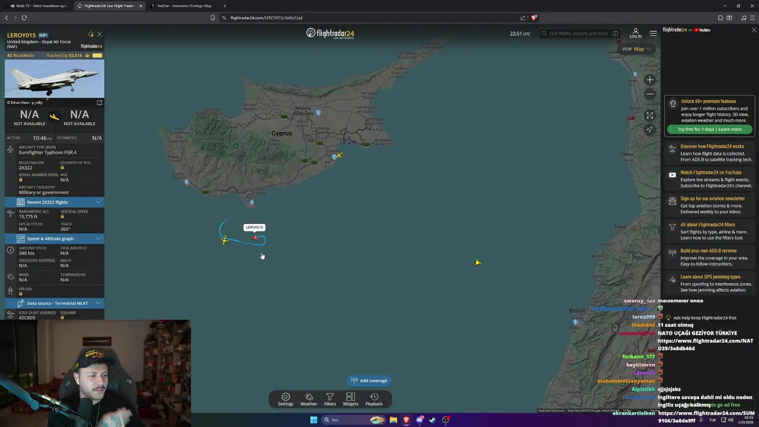
Task: Open aircraft photo in external link
Action: point(100,103)
